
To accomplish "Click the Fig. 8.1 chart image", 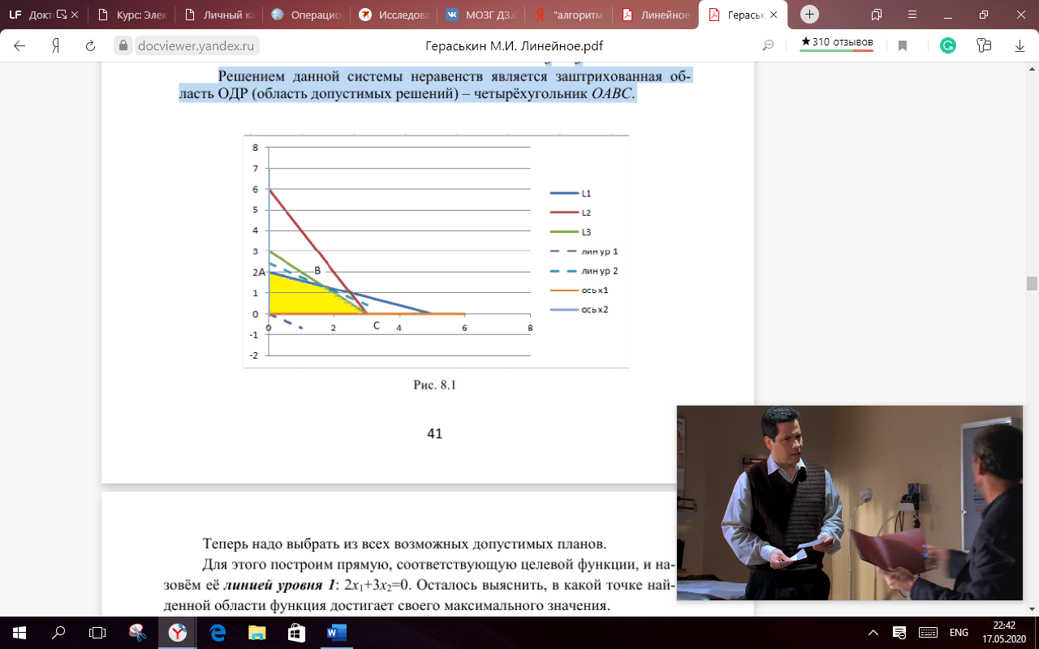I will (436, 250).
